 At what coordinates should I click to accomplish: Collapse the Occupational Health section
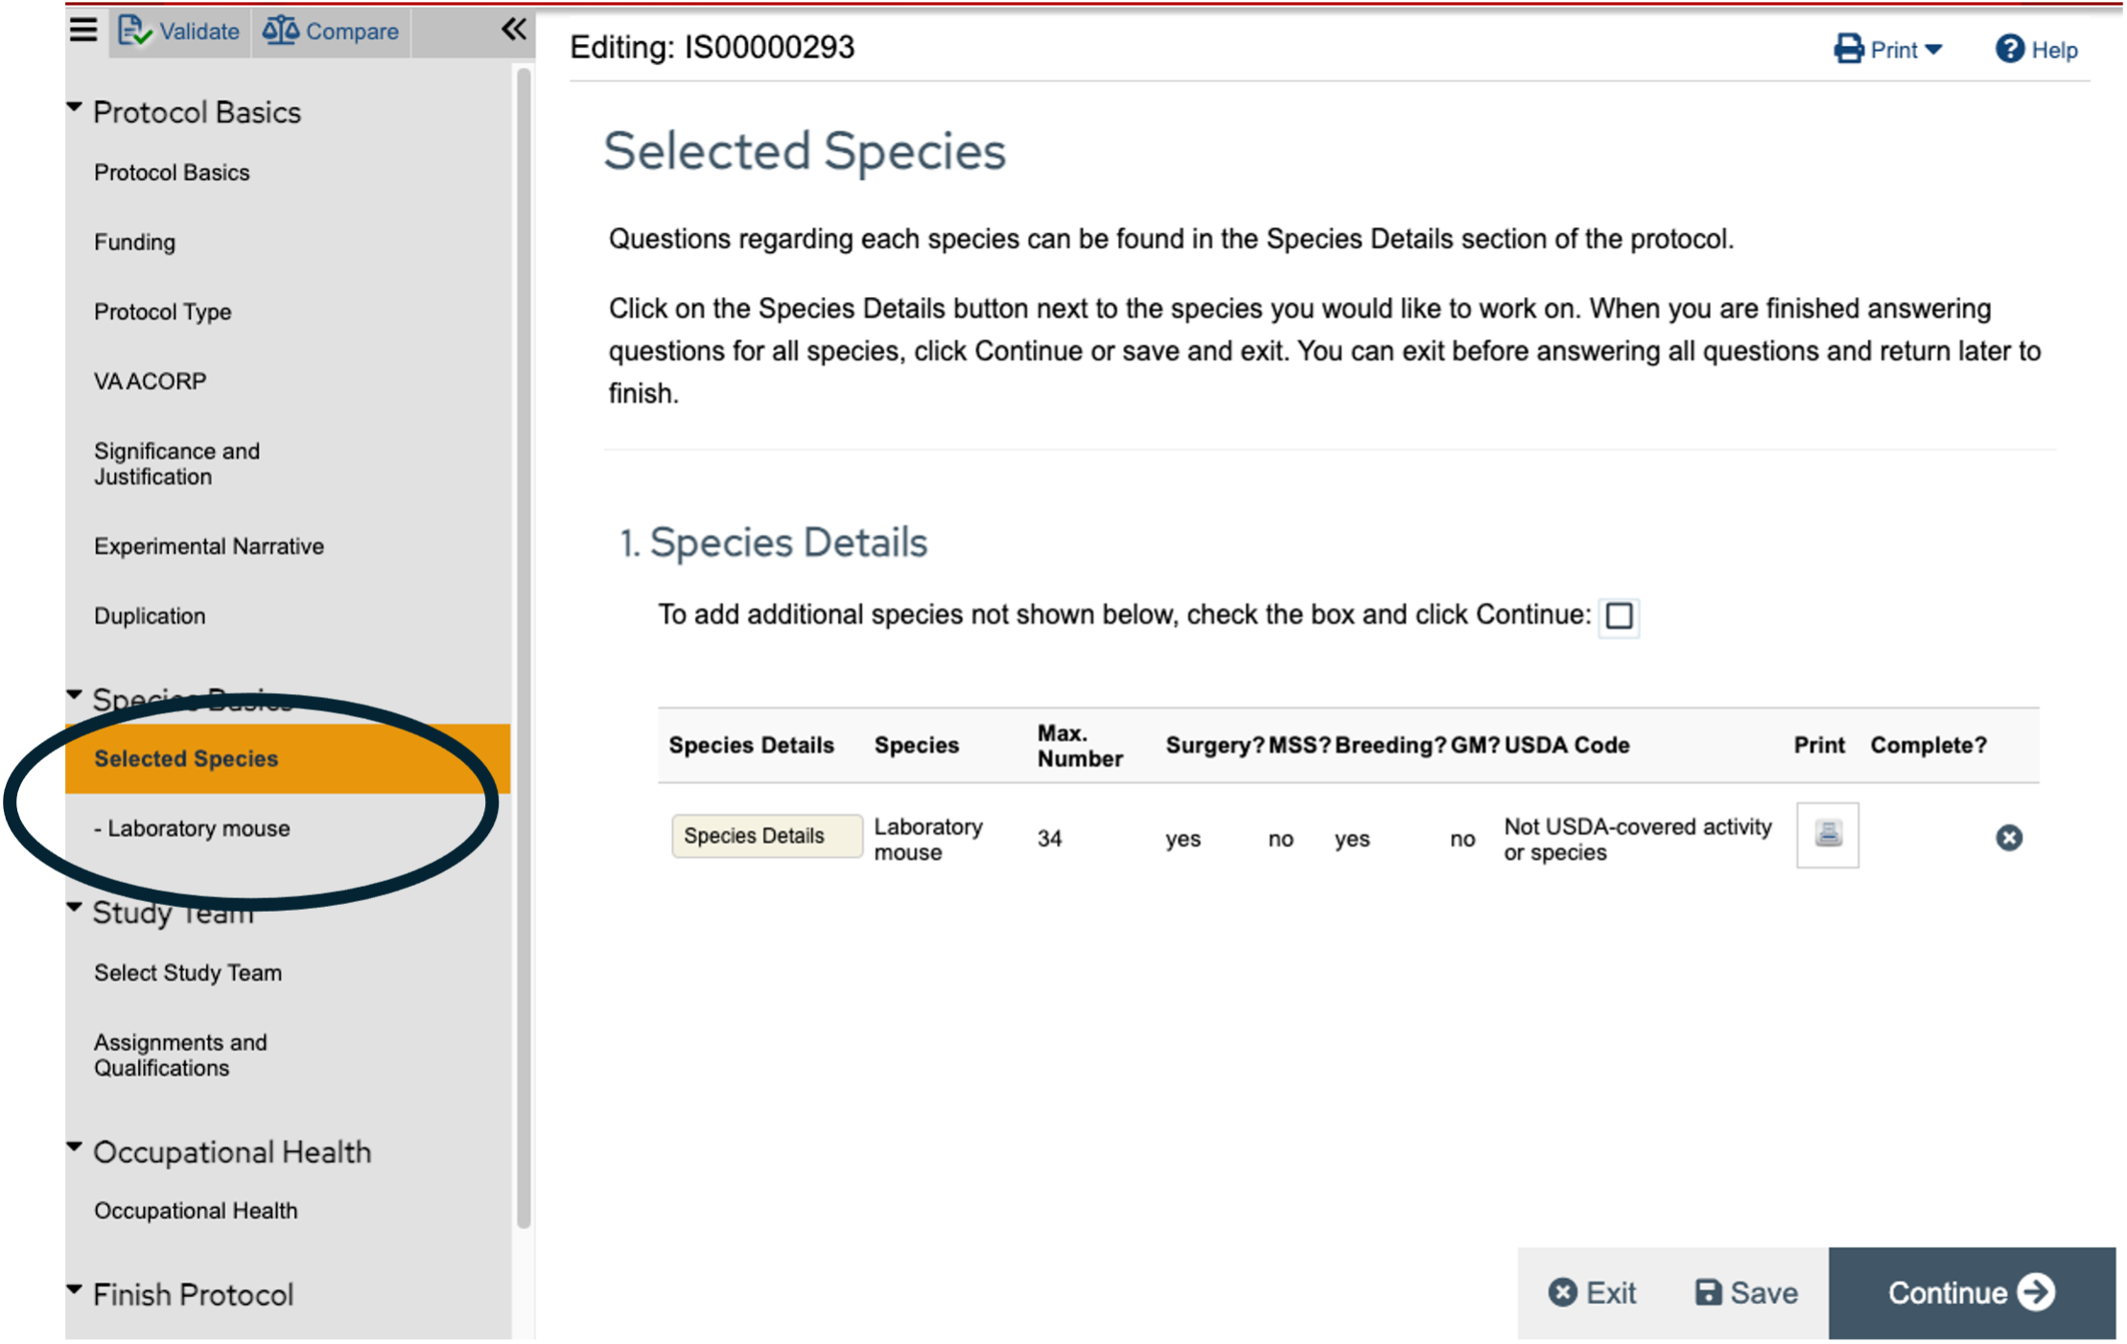coord(75,1148)
